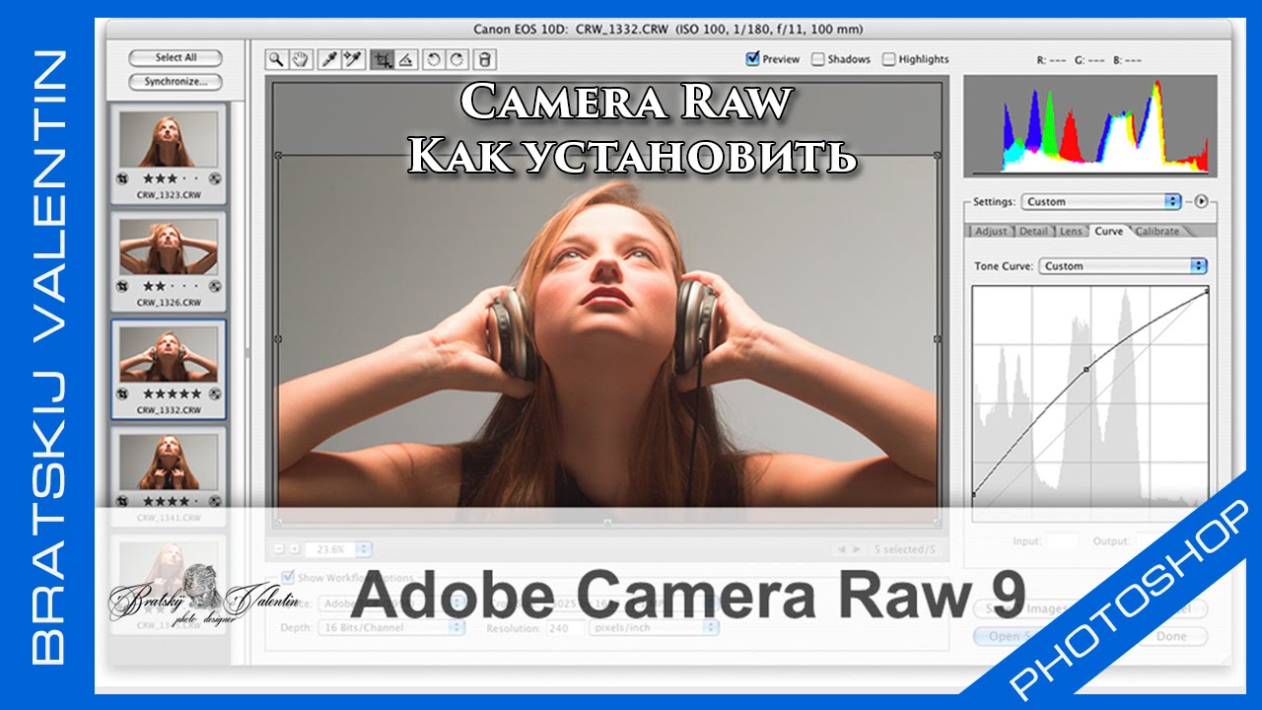Enable the Shadows clipping checkbox

coord(817,59)
